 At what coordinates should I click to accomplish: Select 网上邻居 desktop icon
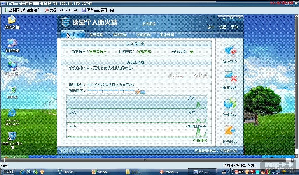pos(12,68)
